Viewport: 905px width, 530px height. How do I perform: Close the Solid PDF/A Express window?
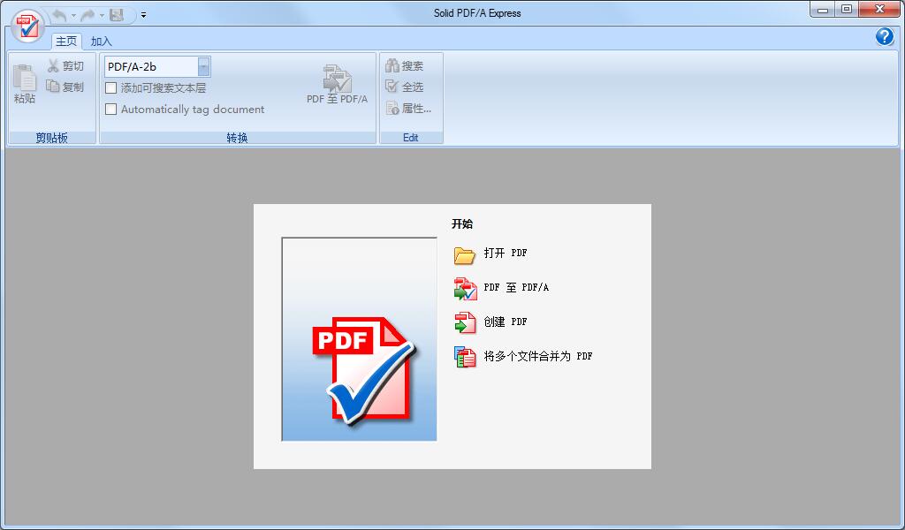[x=879, y=9]
